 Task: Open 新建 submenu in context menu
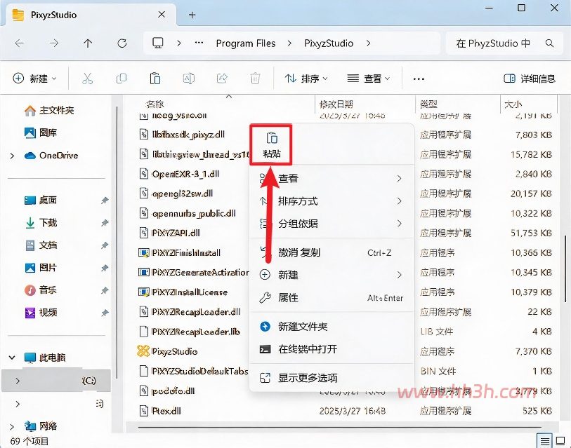click(332, 275)
